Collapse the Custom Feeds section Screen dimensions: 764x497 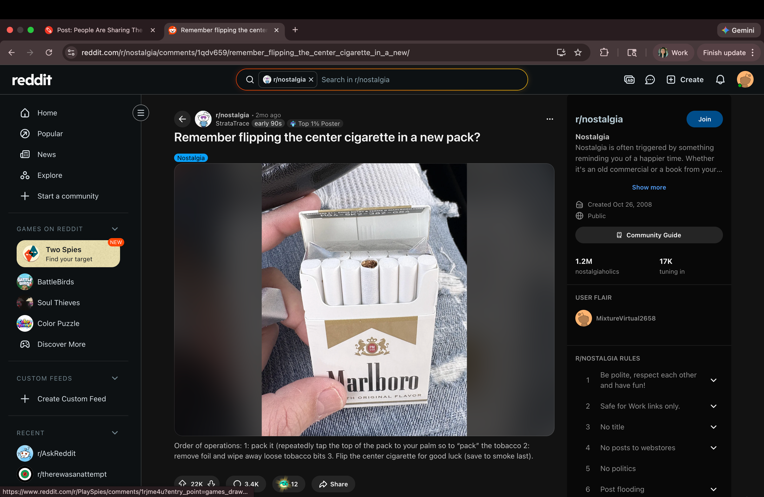(115, 378)
